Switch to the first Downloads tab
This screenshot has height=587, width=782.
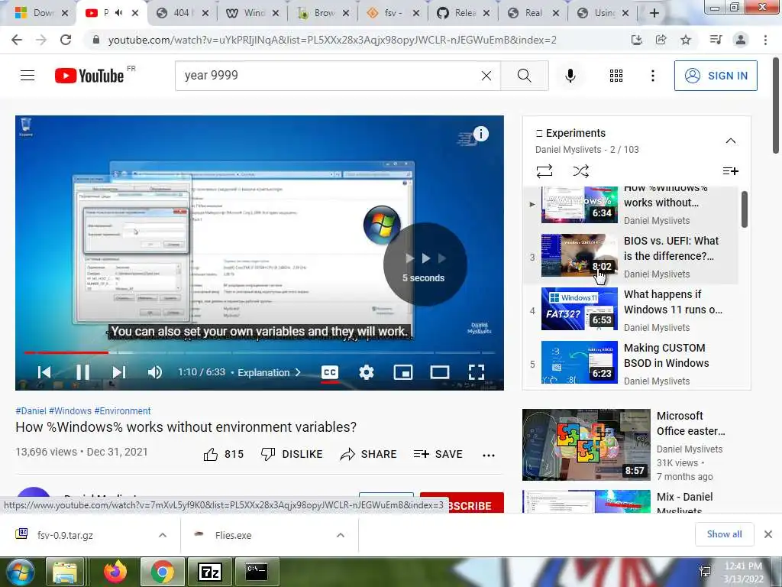[41, 13]
